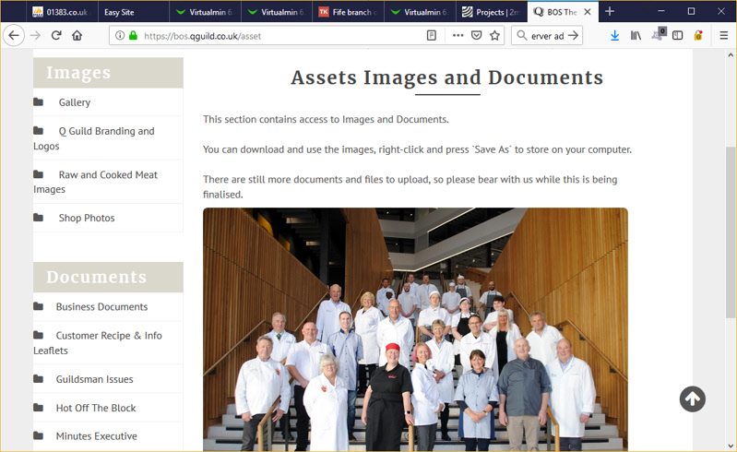
Task: Switch to the 01383.co.uk tab
Action: pos(61,12)
